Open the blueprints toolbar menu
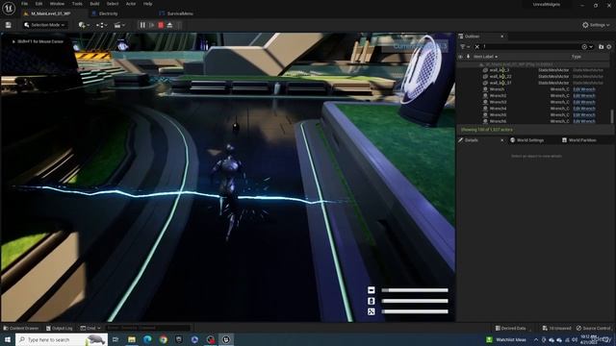The width and height of the screenshot is (616, 346). (102, 25)
